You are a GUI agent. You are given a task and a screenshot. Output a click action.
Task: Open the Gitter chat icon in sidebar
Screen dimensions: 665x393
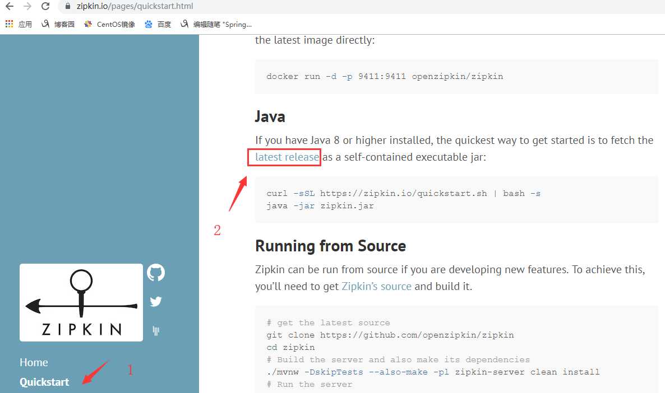(156, 331)
